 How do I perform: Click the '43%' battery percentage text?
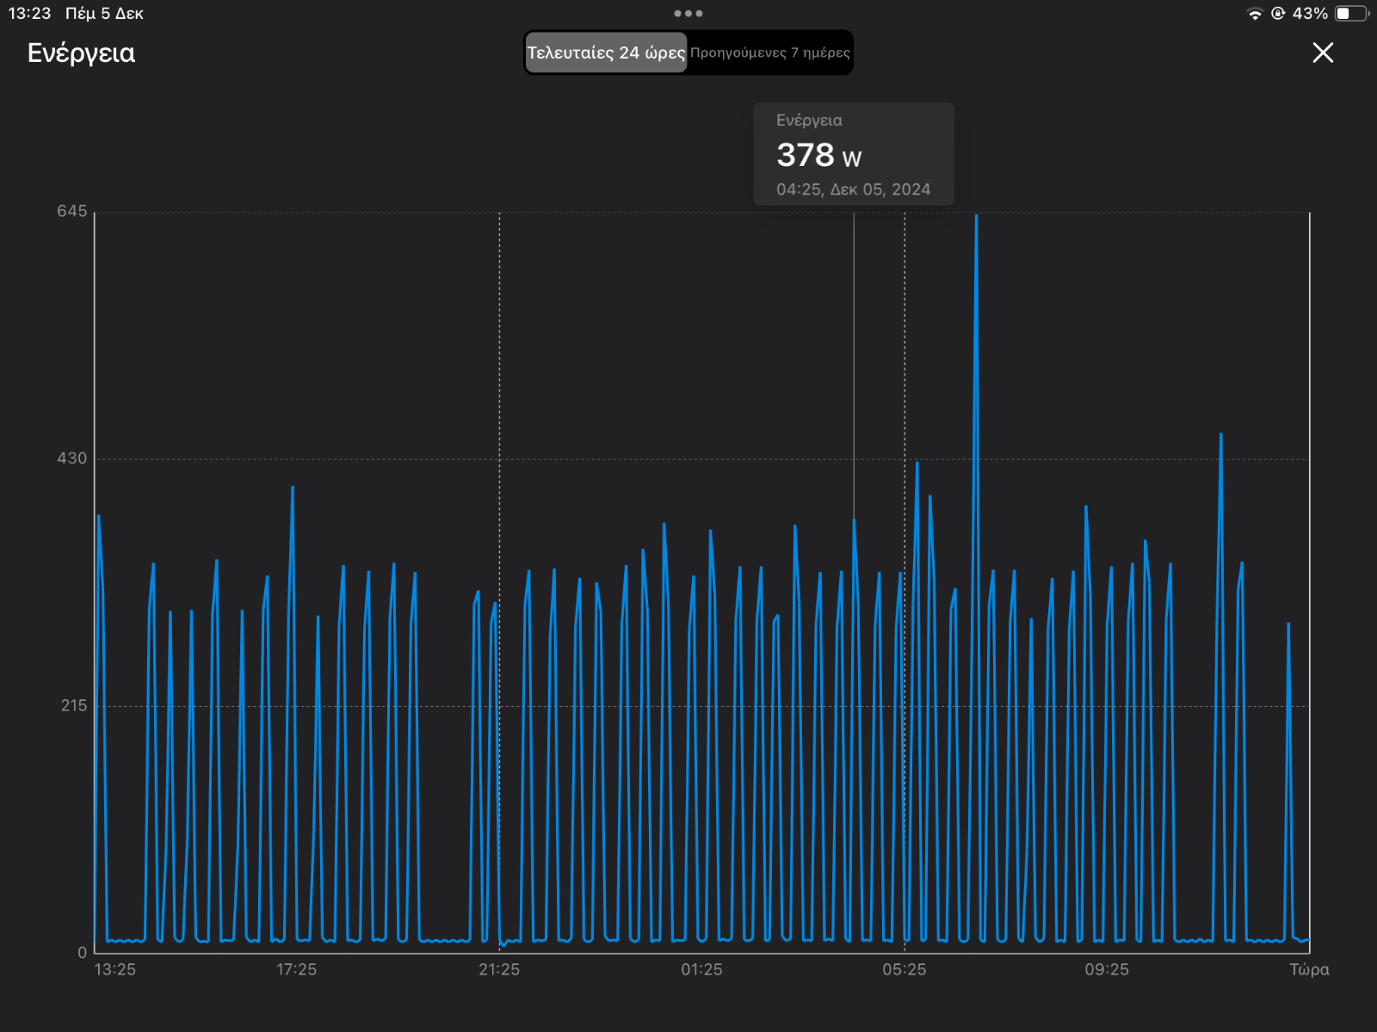[x=1310, y=14]
